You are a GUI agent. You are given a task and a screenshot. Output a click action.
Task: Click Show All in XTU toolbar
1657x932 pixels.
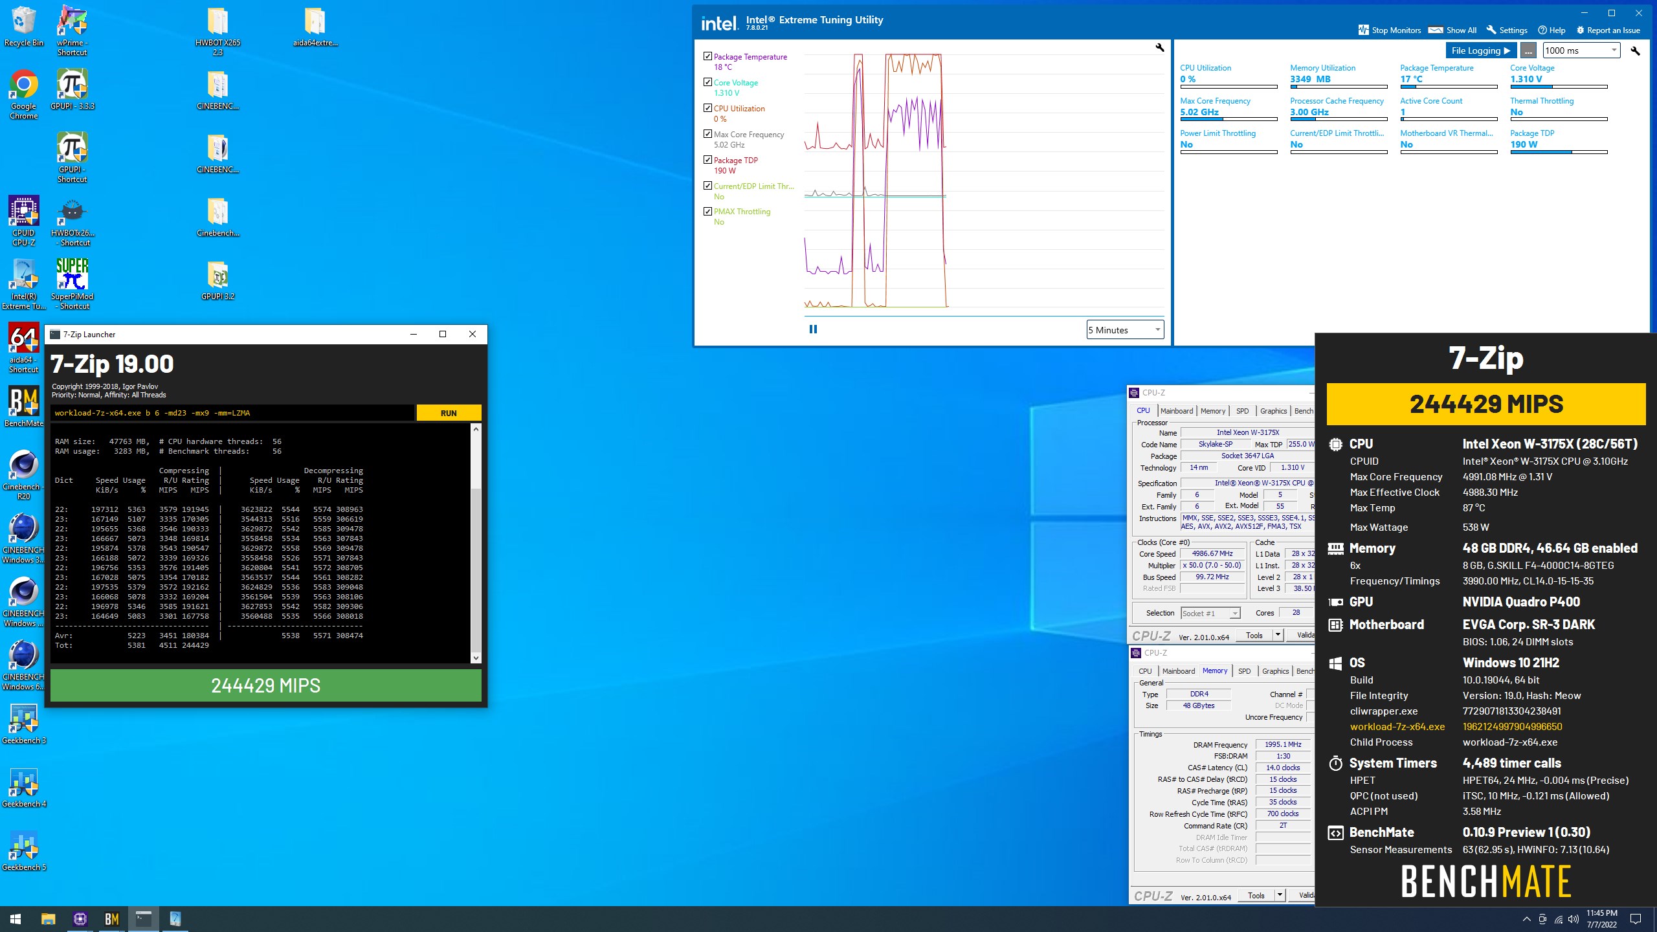pos(1452,30)
